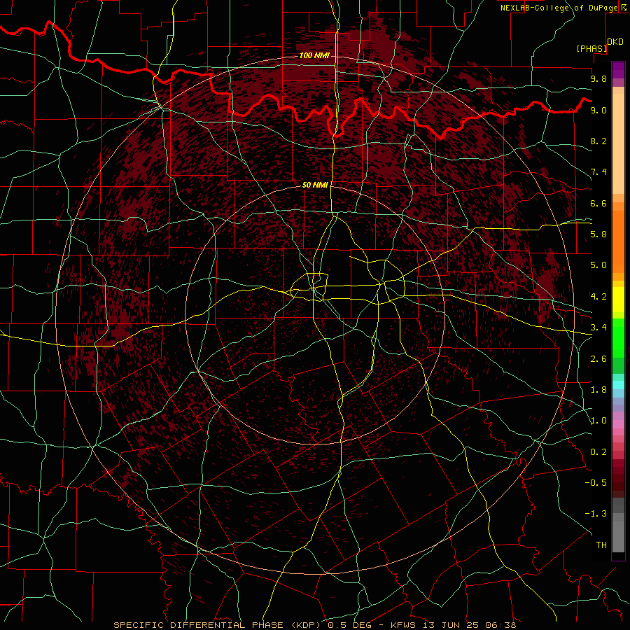Select the yellow segment of the color bar

pyautogui.click(x=618, y=300)
